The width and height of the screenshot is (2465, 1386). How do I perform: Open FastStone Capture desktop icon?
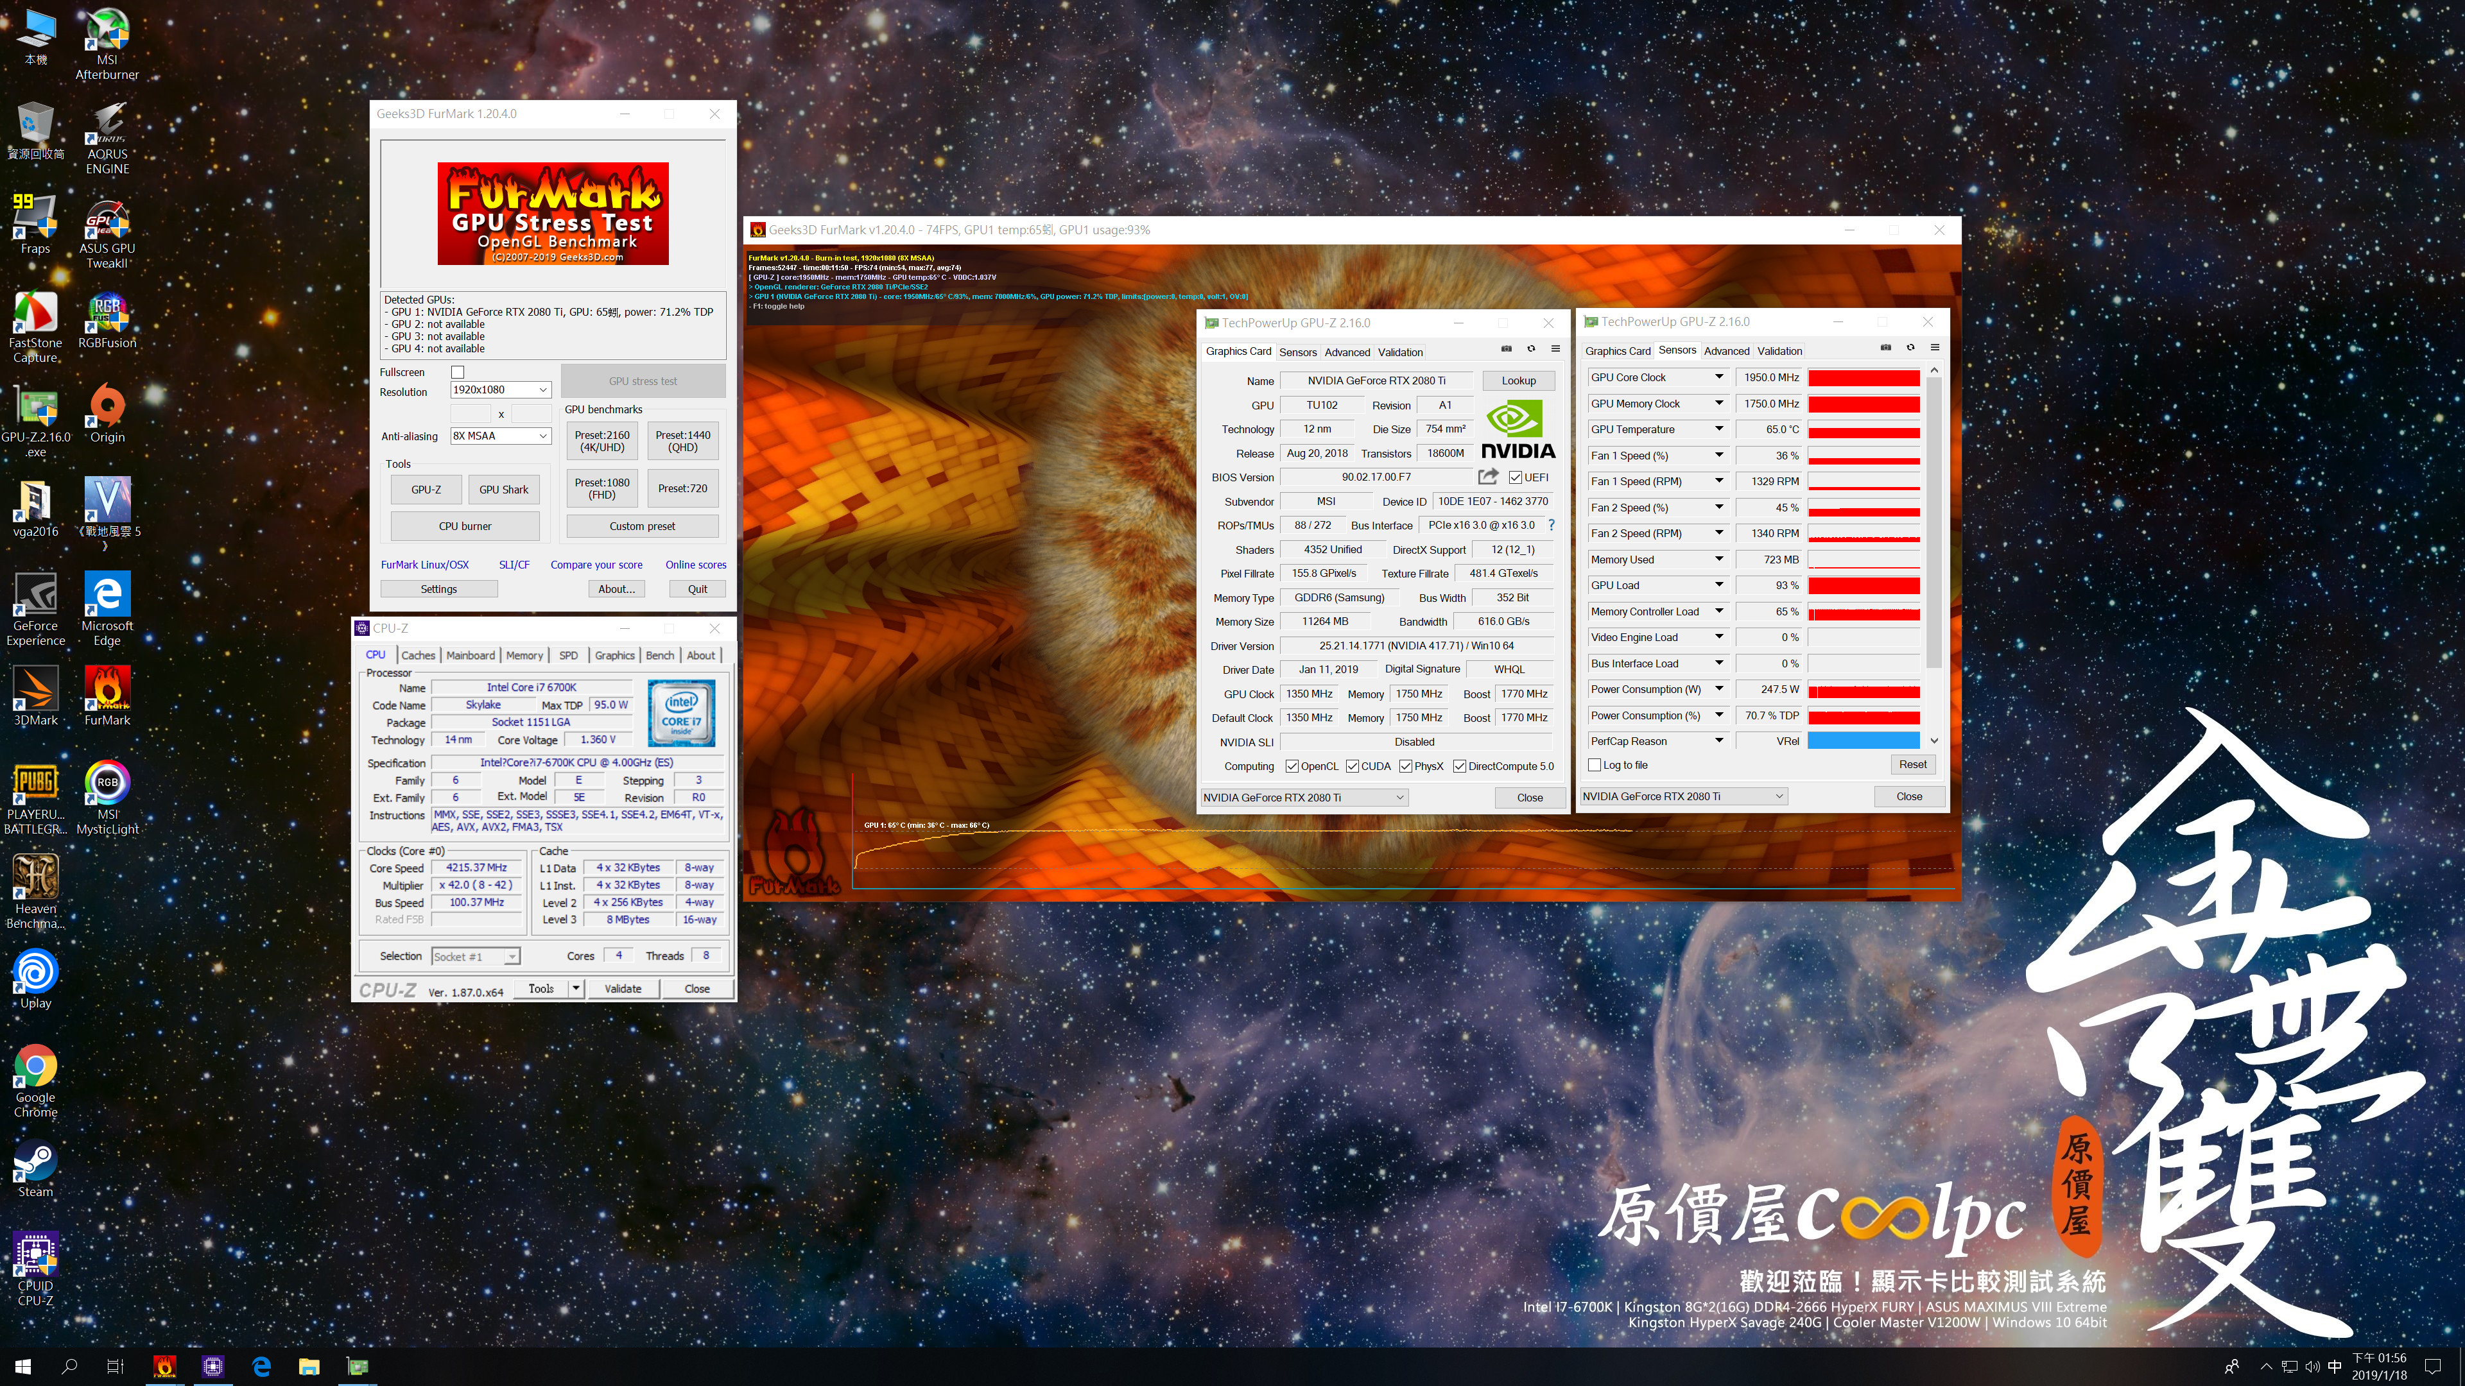coord(35,327)
